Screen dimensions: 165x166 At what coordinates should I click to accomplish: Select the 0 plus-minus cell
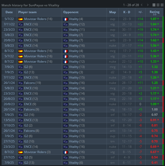point(140,104)
